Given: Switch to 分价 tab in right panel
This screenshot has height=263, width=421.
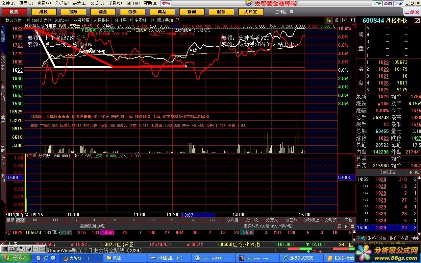Looking at the screenshot, I should pos(383,238).
